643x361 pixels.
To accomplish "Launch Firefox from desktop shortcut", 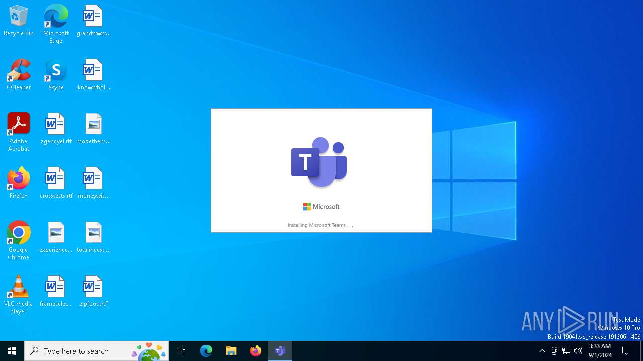I will [19, 184].
